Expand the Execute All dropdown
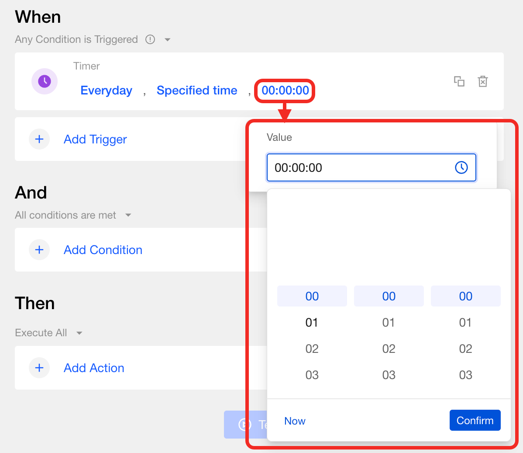 (79, 333)
